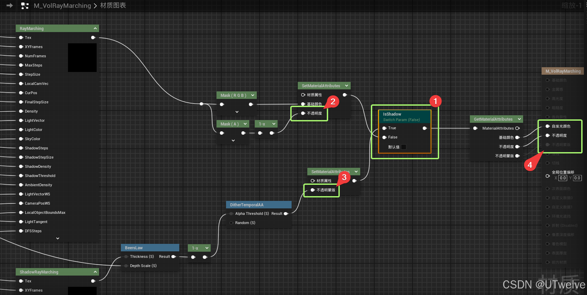Viewport: 587px width, 295px height.
Task: Click the Density input pin
Action: point(21,111)
